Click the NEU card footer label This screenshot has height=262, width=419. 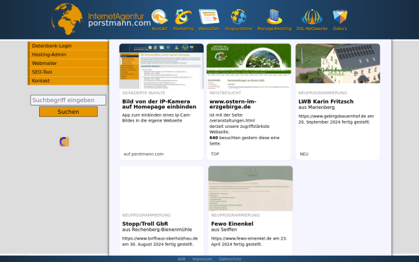point(304,154)
